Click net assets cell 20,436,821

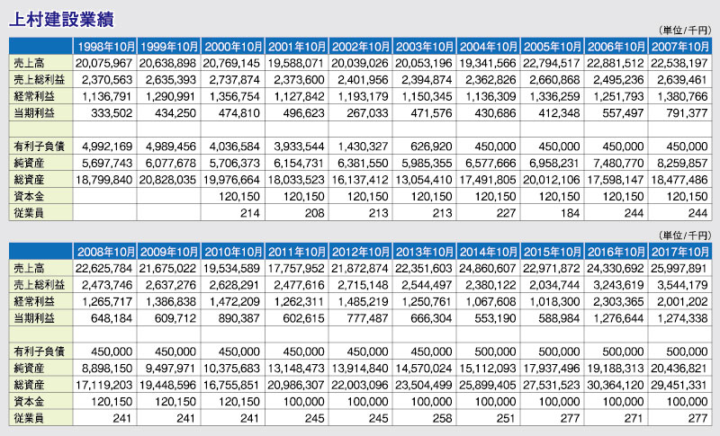click(679, 369)
